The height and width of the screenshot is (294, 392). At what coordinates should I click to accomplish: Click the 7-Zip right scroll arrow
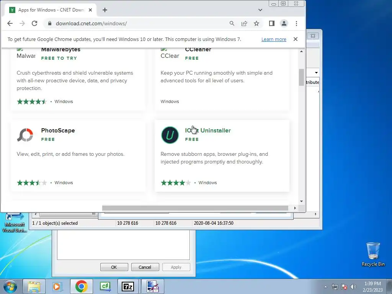[315, 214]
